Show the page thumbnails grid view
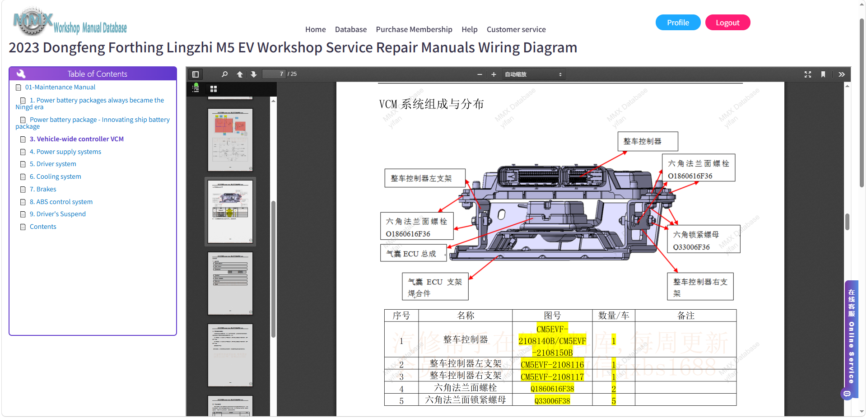Screen dimensions: 867x418 pyautogui.click(x=214, y=89)
